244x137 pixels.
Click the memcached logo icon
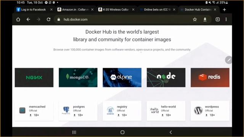(22, 110)
